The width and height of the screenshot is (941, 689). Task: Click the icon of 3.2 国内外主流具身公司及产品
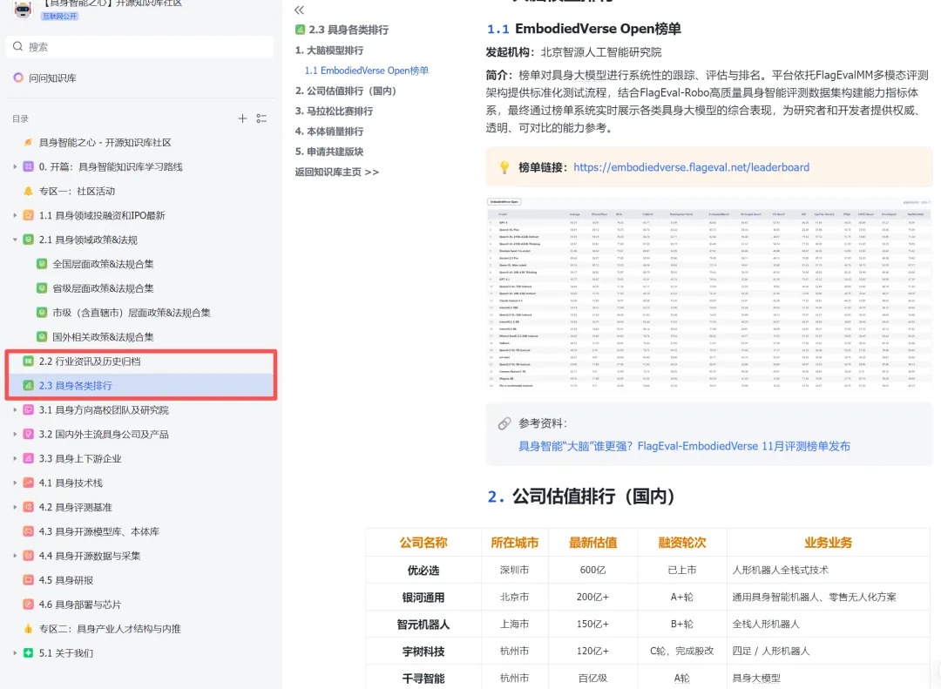pyautogui.click(x=28, y=434)
